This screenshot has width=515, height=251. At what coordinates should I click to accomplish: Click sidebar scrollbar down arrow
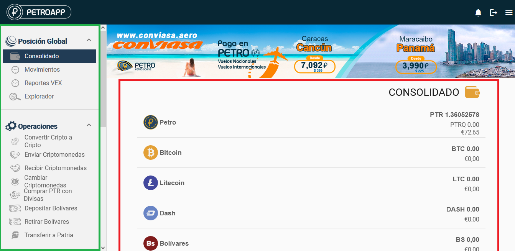(x=103, y=248)
